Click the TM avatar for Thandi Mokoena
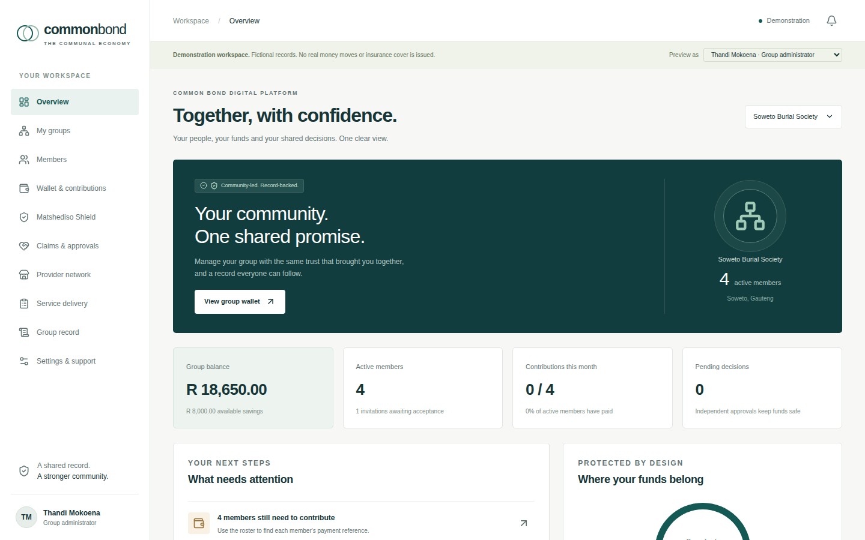Image resolution: width=865 pixels, height=540 pixels. tap(26, 517)
